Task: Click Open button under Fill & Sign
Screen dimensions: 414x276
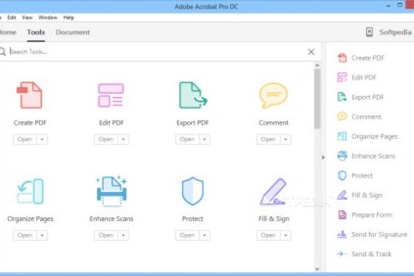Action: tap(269, 235)
